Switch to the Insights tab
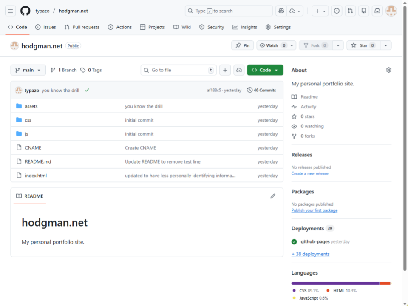Image resolution: width=408 pixels, height=306 pixels. point(245,27)
